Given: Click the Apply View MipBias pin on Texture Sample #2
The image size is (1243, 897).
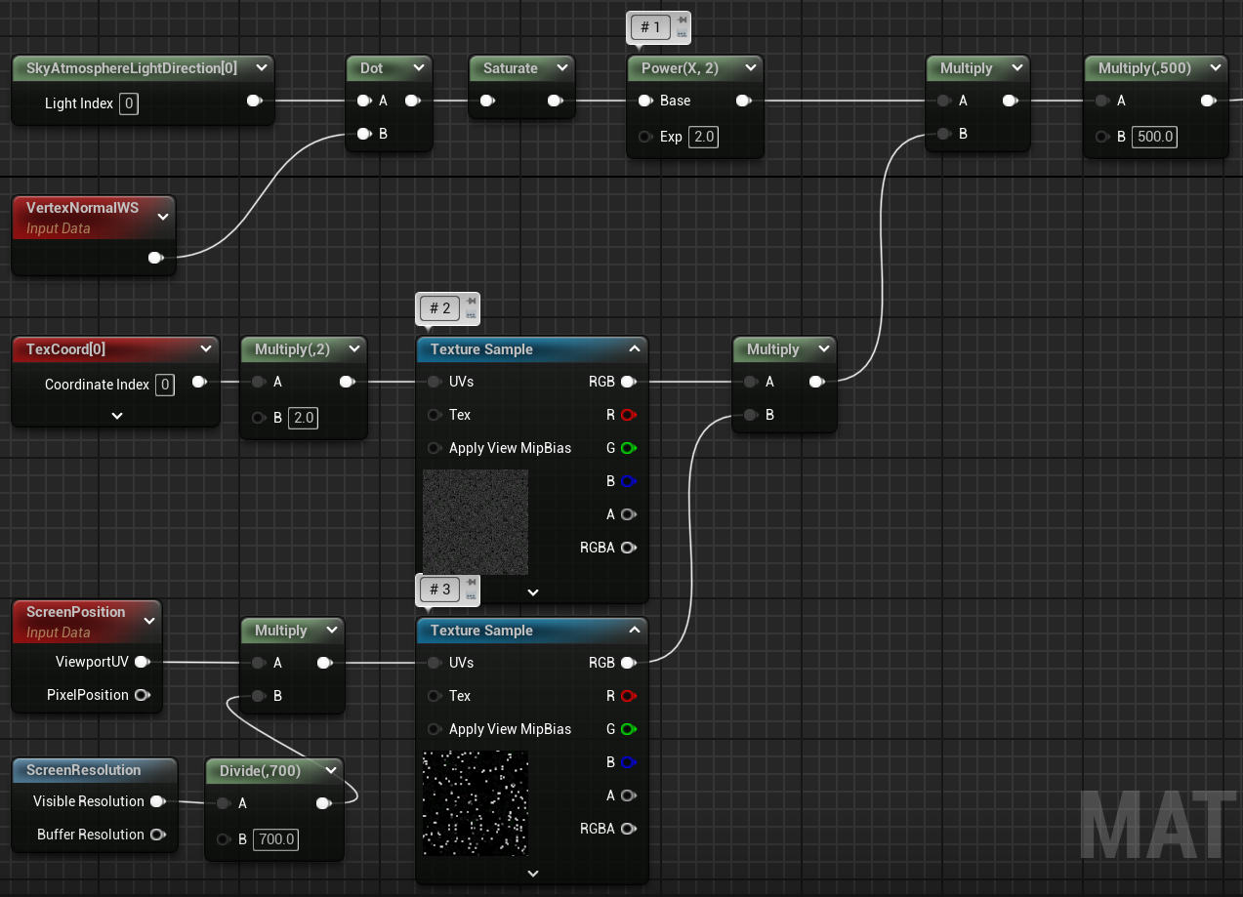Looking at the screenshot, I should (x=435, y=448).
